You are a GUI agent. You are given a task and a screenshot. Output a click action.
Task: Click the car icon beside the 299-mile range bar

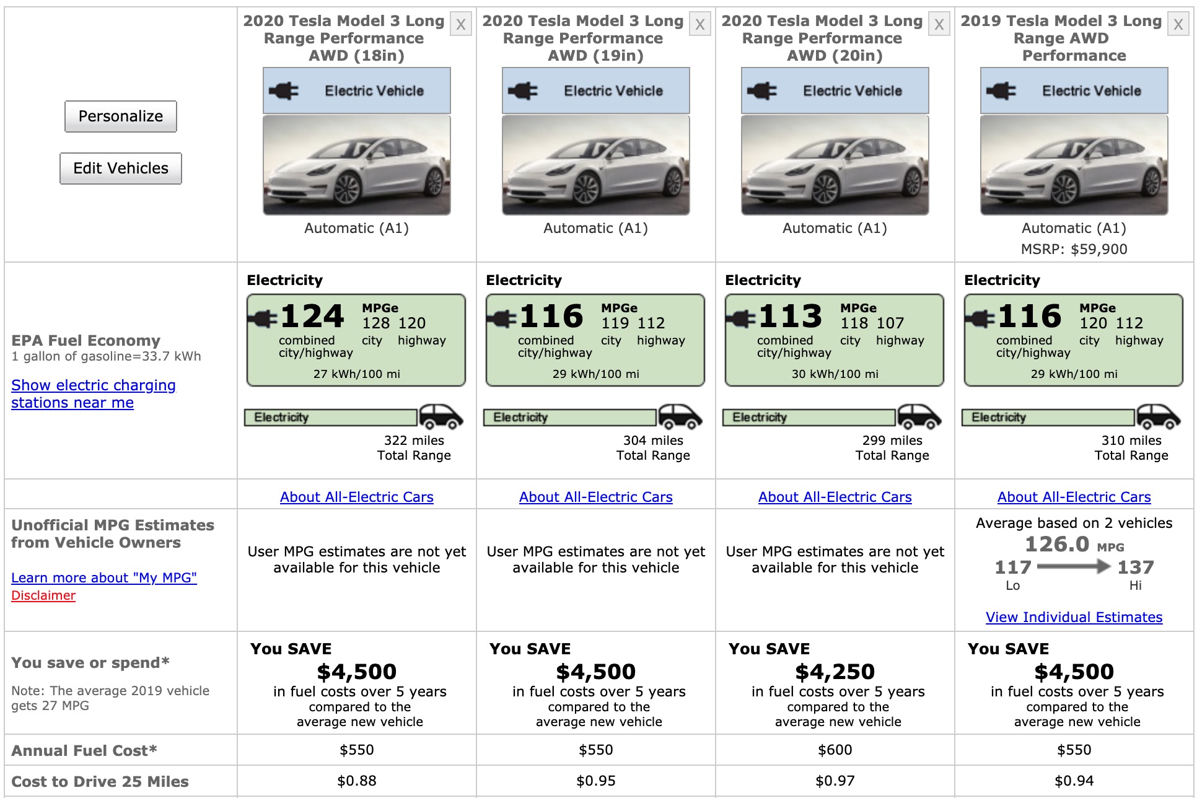919,417
